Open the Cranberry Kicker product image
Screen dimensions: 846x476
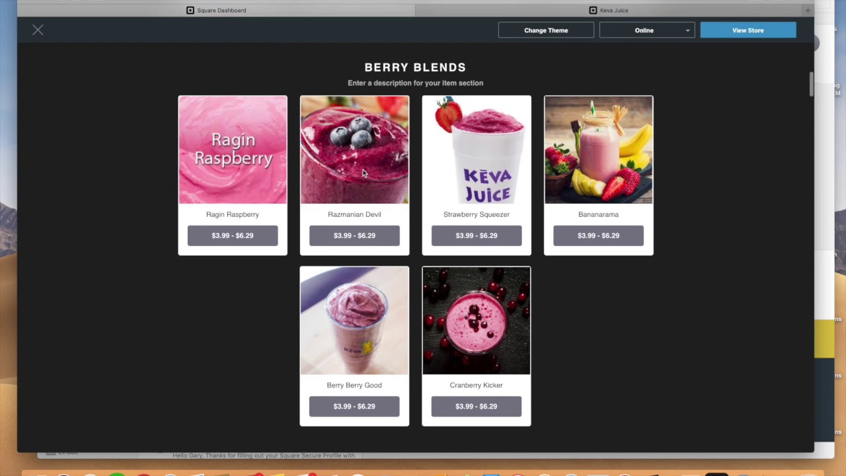pos(477,321)
